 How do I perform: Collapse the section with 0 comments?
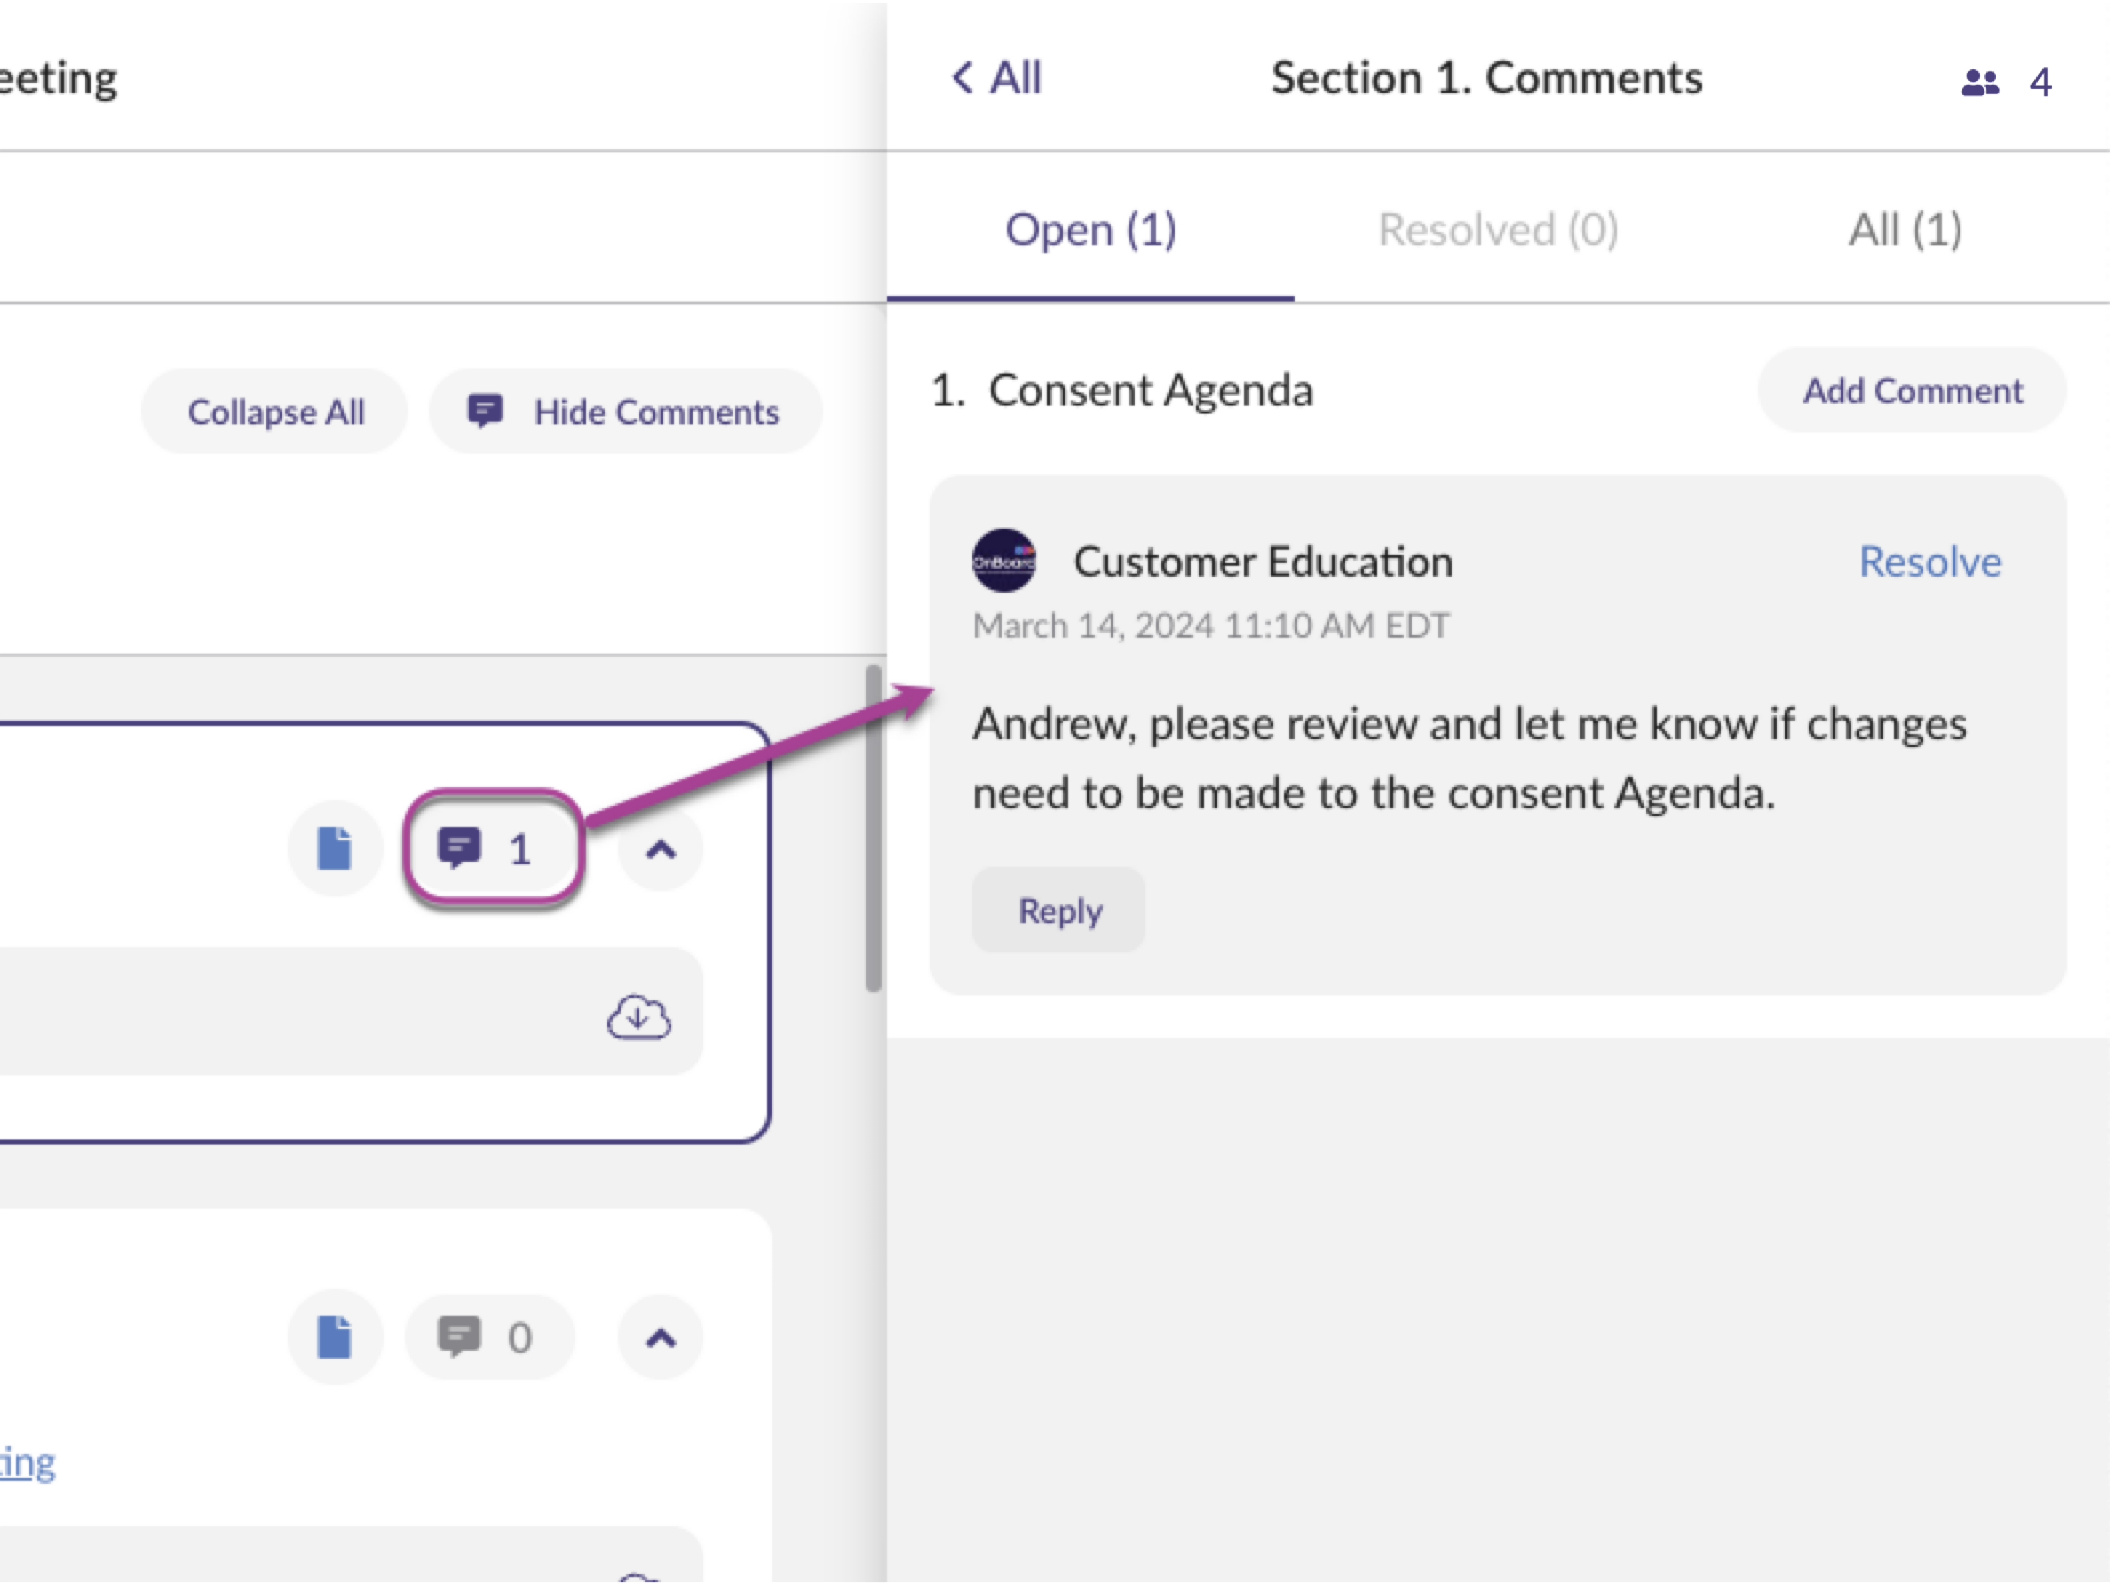point(661,1338)
